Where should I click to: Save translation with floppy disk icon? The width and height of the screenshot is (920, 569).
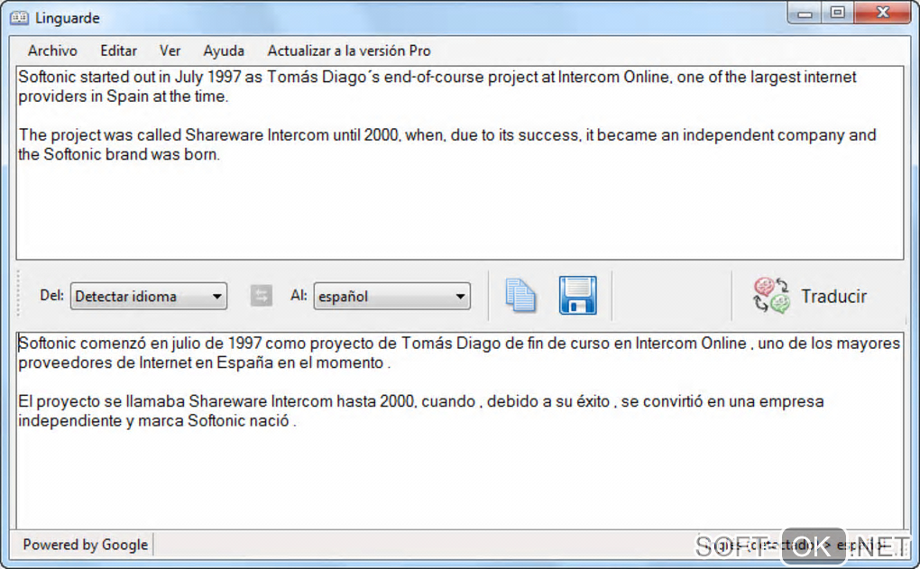578,295
